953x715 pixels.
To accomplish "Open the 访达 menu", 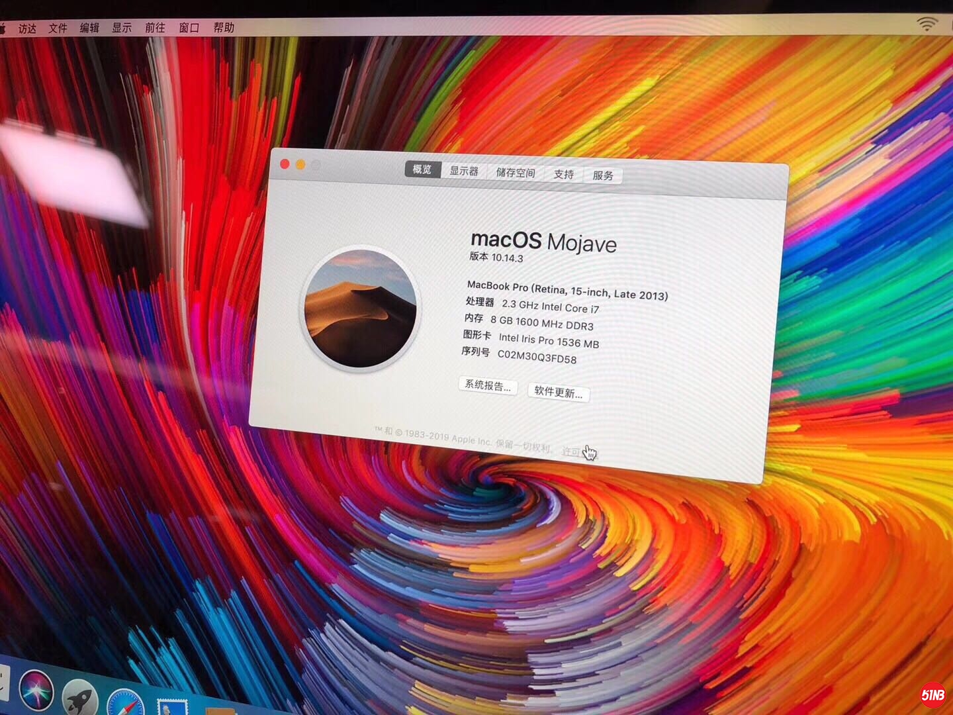I will pyautogui.click(x=27, y=28).
